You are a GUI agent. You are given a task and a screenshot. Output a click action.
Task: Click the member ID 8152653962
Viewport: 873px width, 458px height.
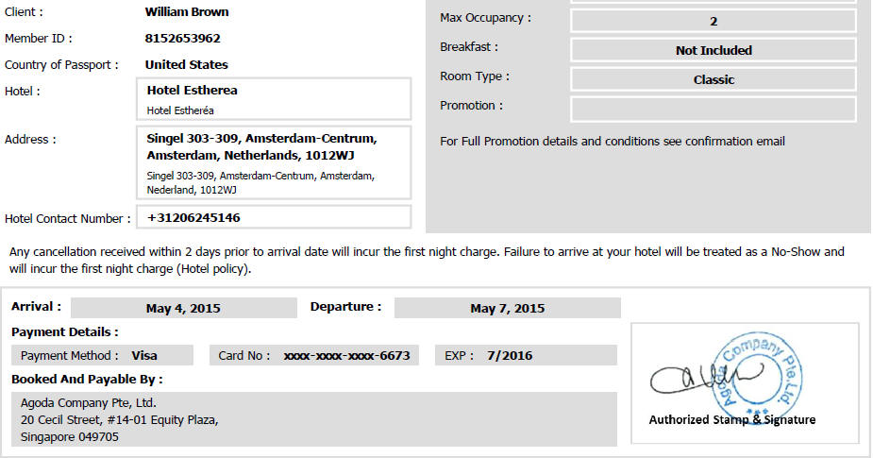tap(182, 39)
